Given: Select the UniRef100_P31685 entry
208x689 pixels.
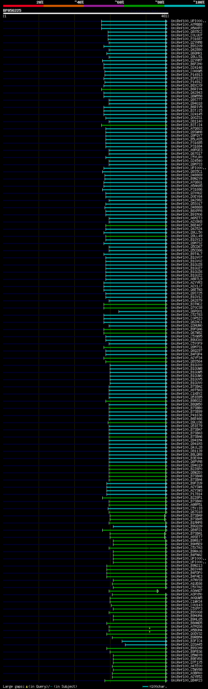Looking at the screenshot, I should [x=187, y=143].
